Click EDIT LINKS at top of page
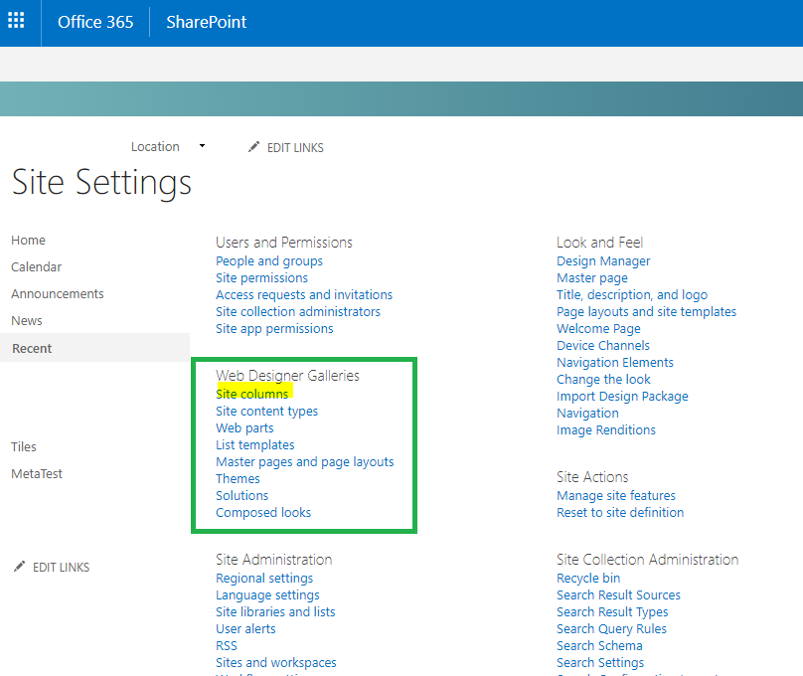 (x=295, y=147)
